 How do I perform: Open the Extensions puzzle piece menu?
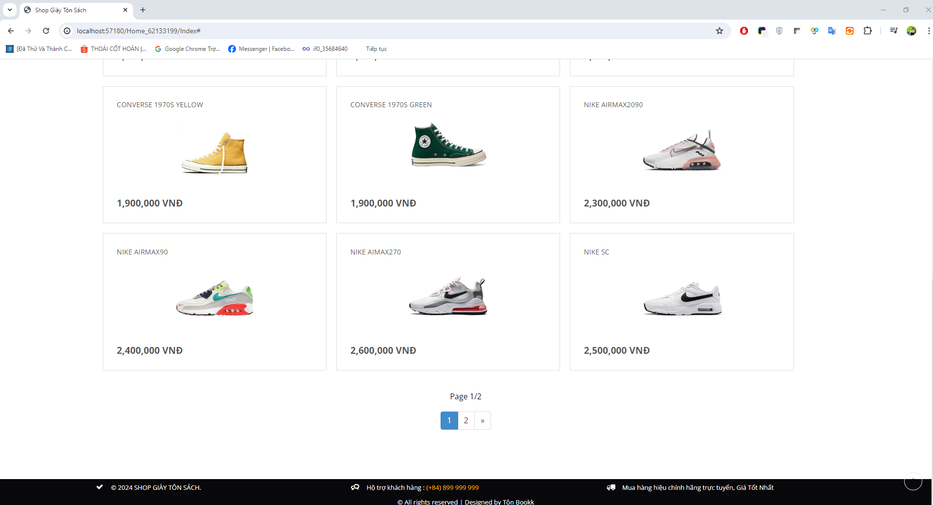(867, 31)
